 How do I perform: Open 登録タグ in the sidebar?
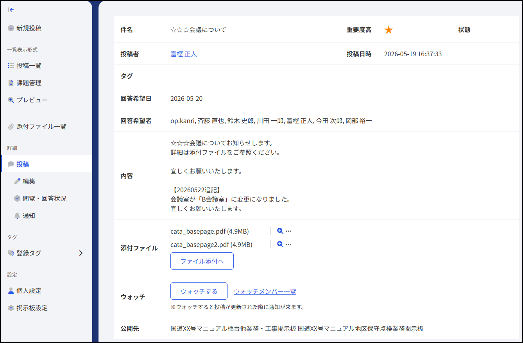click(46, 253)
